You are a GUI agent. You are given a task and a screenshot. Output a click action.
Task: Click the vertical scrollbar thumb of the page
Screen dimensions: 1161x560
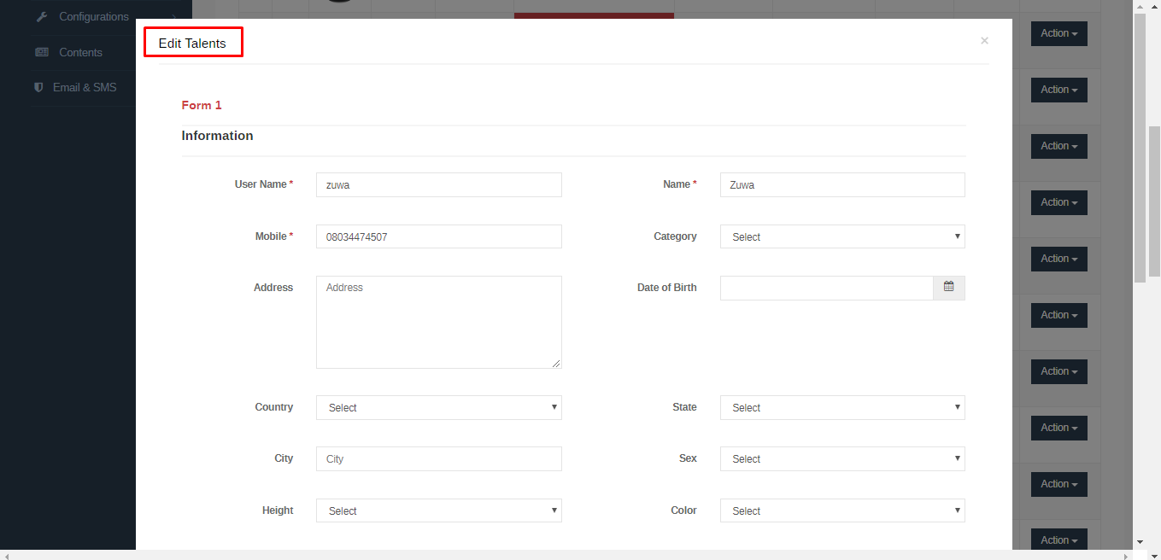tap(1154, 201)
